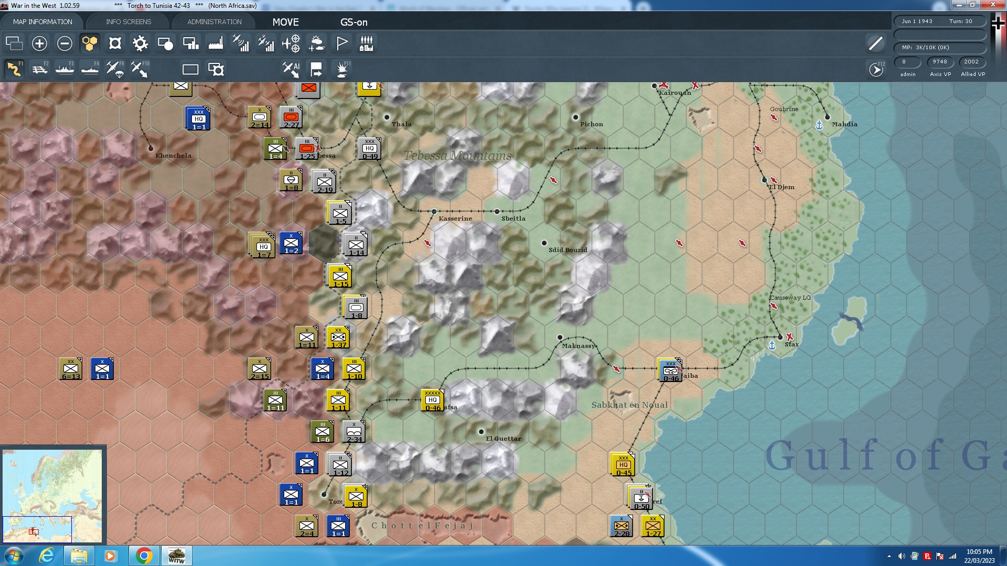Select air transfer mode F10

tap(140, 69)
